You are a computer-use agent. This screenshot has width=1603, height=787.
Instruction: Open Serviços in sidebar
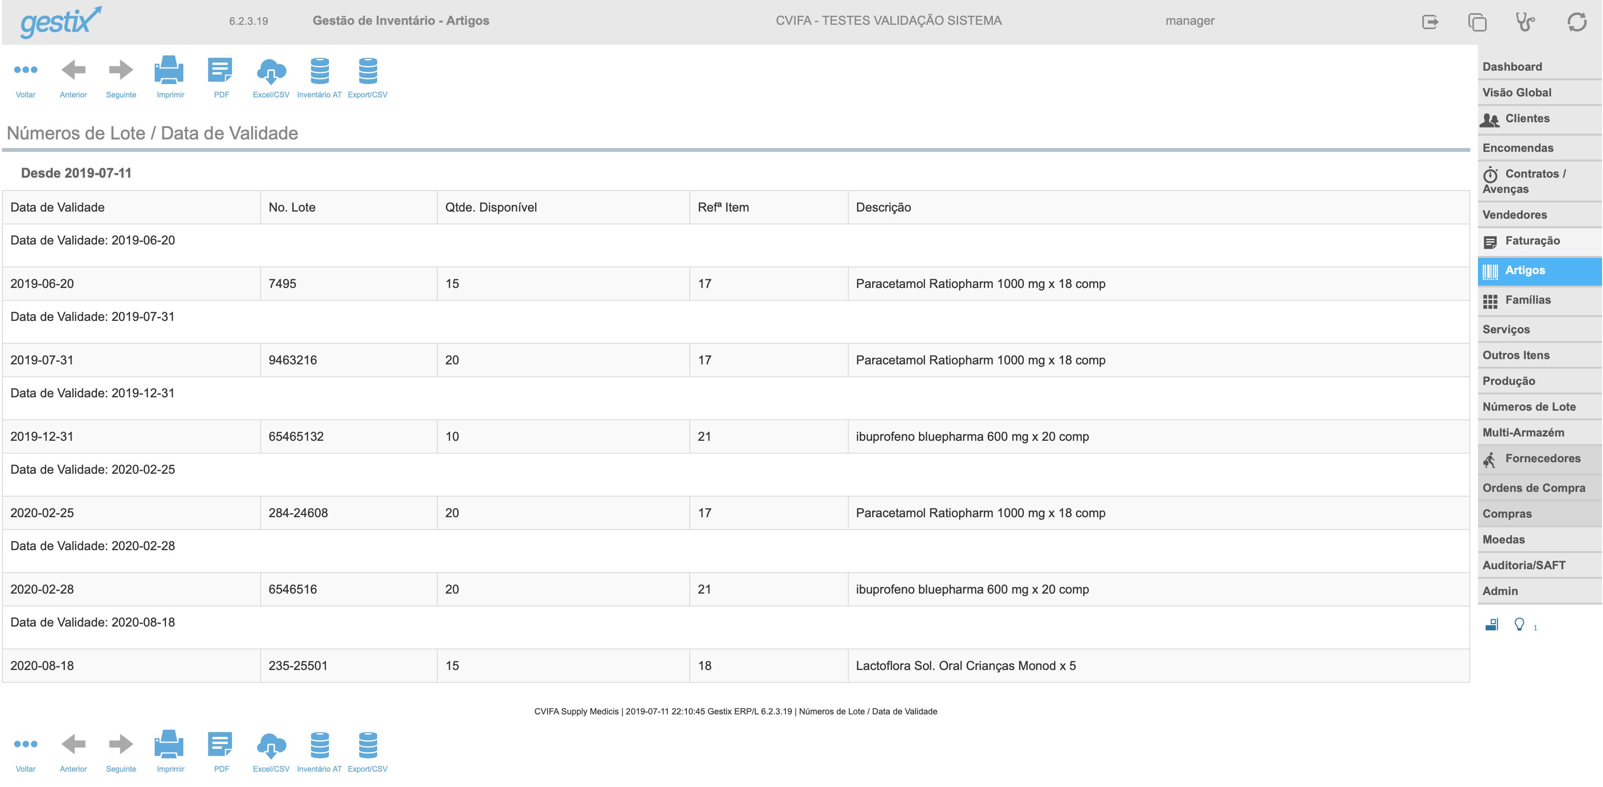(1540, 330)
